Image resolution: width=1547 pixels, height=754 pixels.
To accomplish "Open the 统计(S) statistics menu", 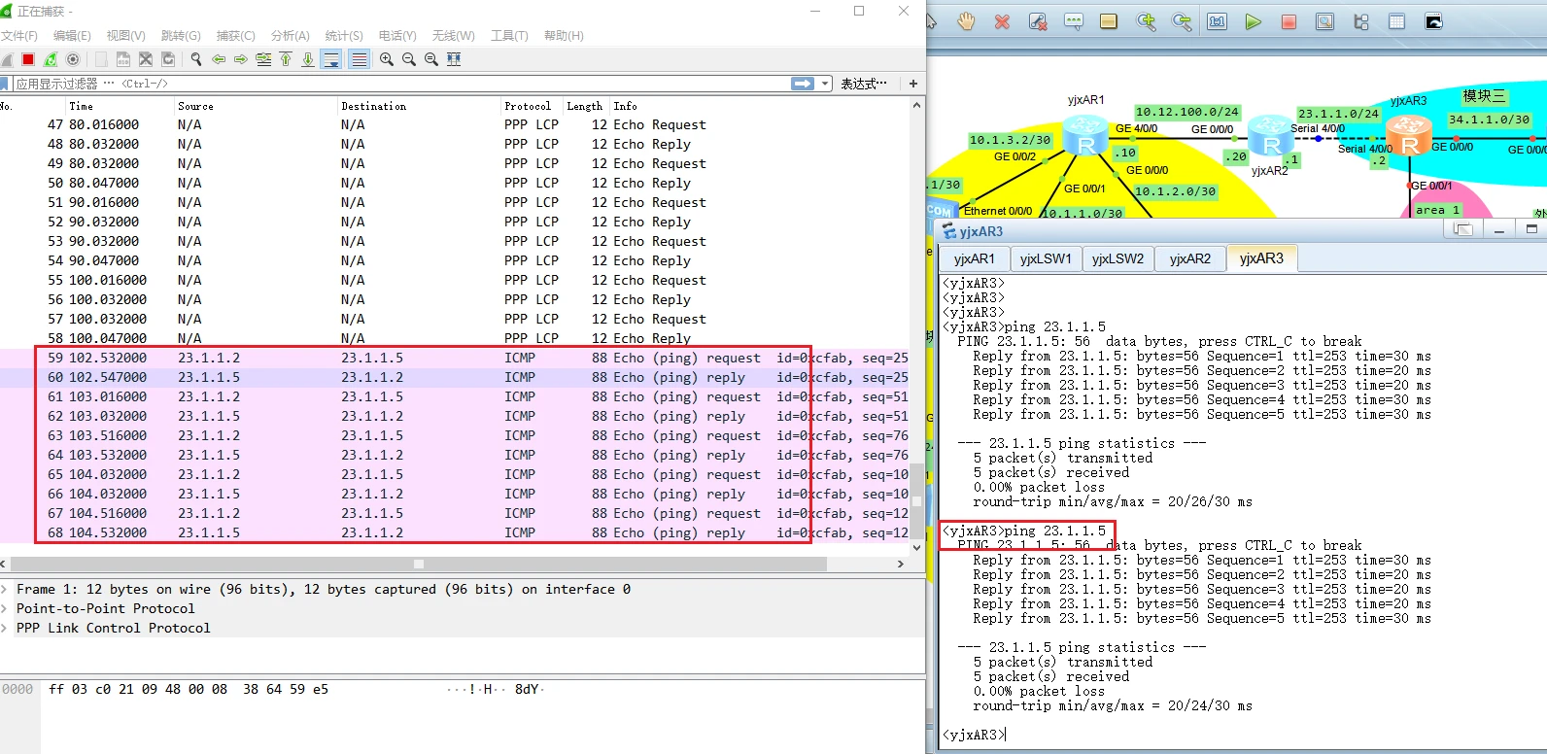I will click(x=343, y=36).
